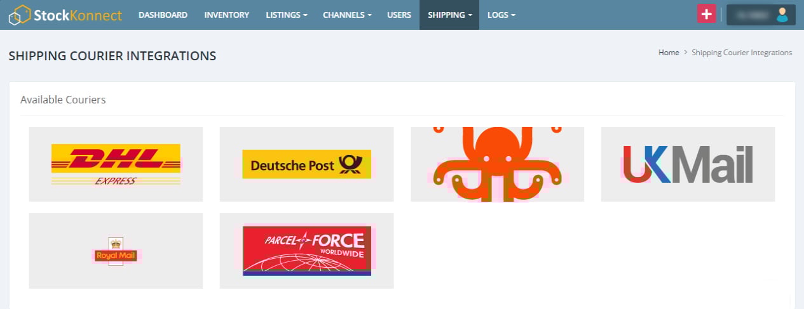Open the Dashboard menu item

pos(163,15)
